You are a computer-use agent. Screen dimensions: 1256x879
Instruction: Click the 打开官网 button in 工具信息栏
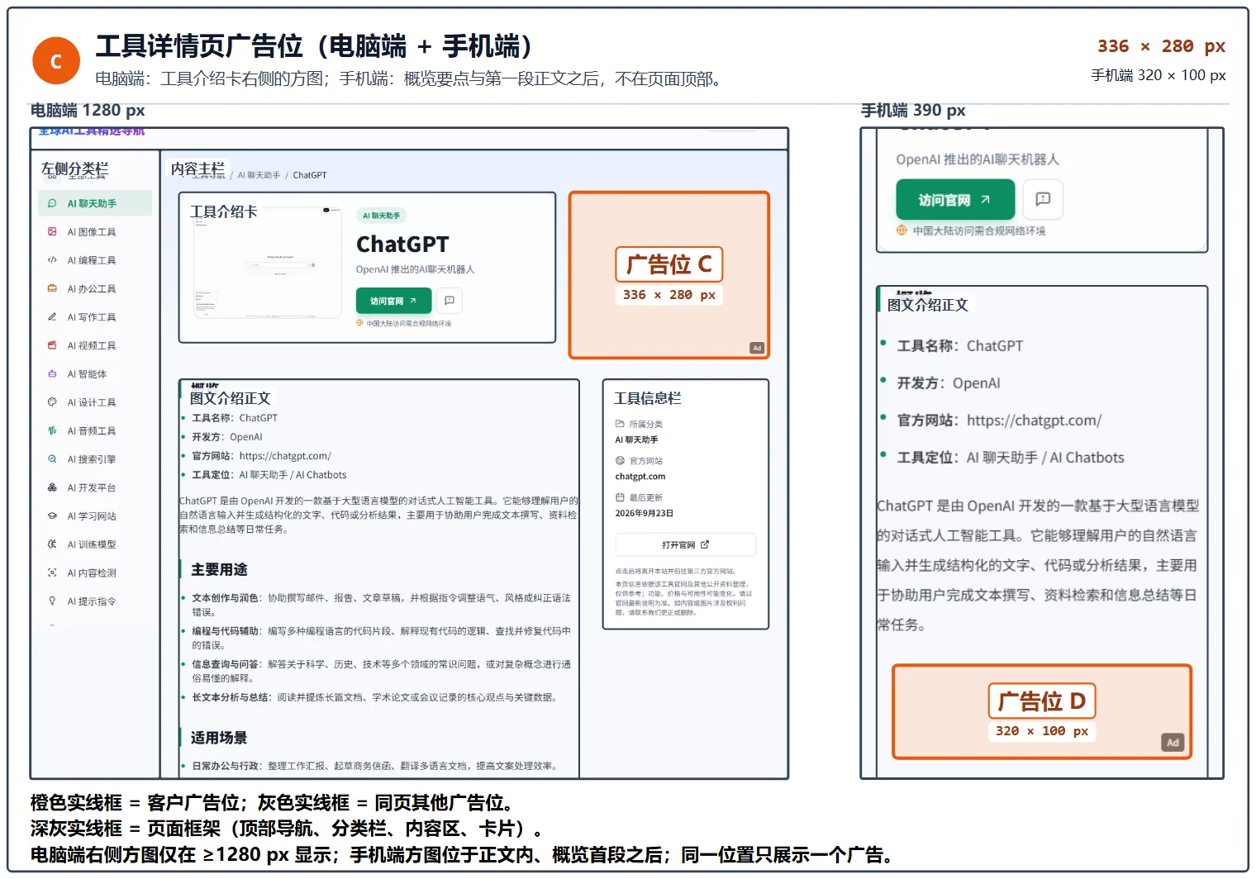pos(686,545)
